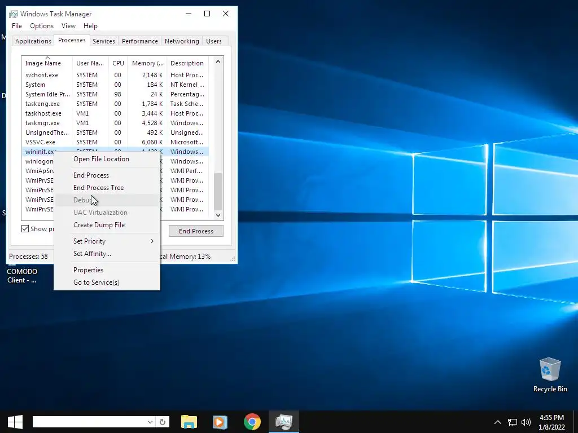
Task: Switch to the Performance tab
Action: (140, 41)
